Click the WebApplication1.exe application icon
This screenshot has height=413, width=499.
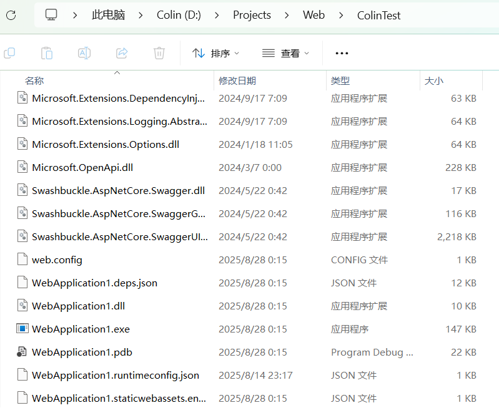point(22,328)
